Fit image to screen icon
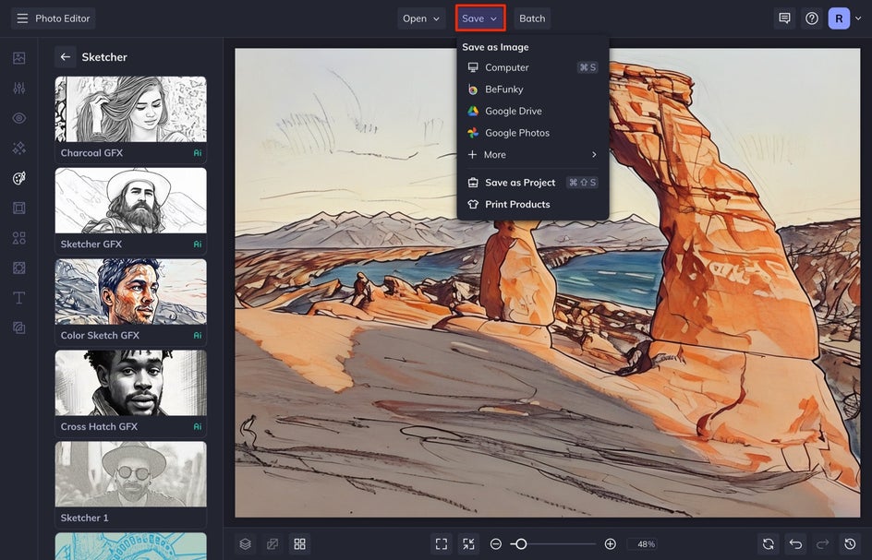Screen dimensions: 872x560 [442, 544]
